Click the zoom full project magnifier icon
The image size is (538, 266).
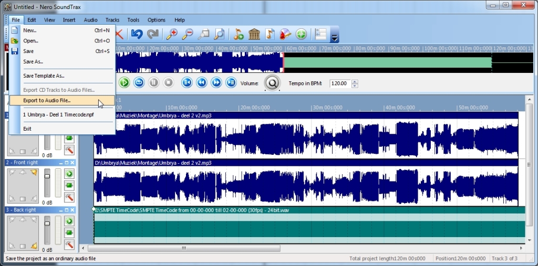coord(219,34)
